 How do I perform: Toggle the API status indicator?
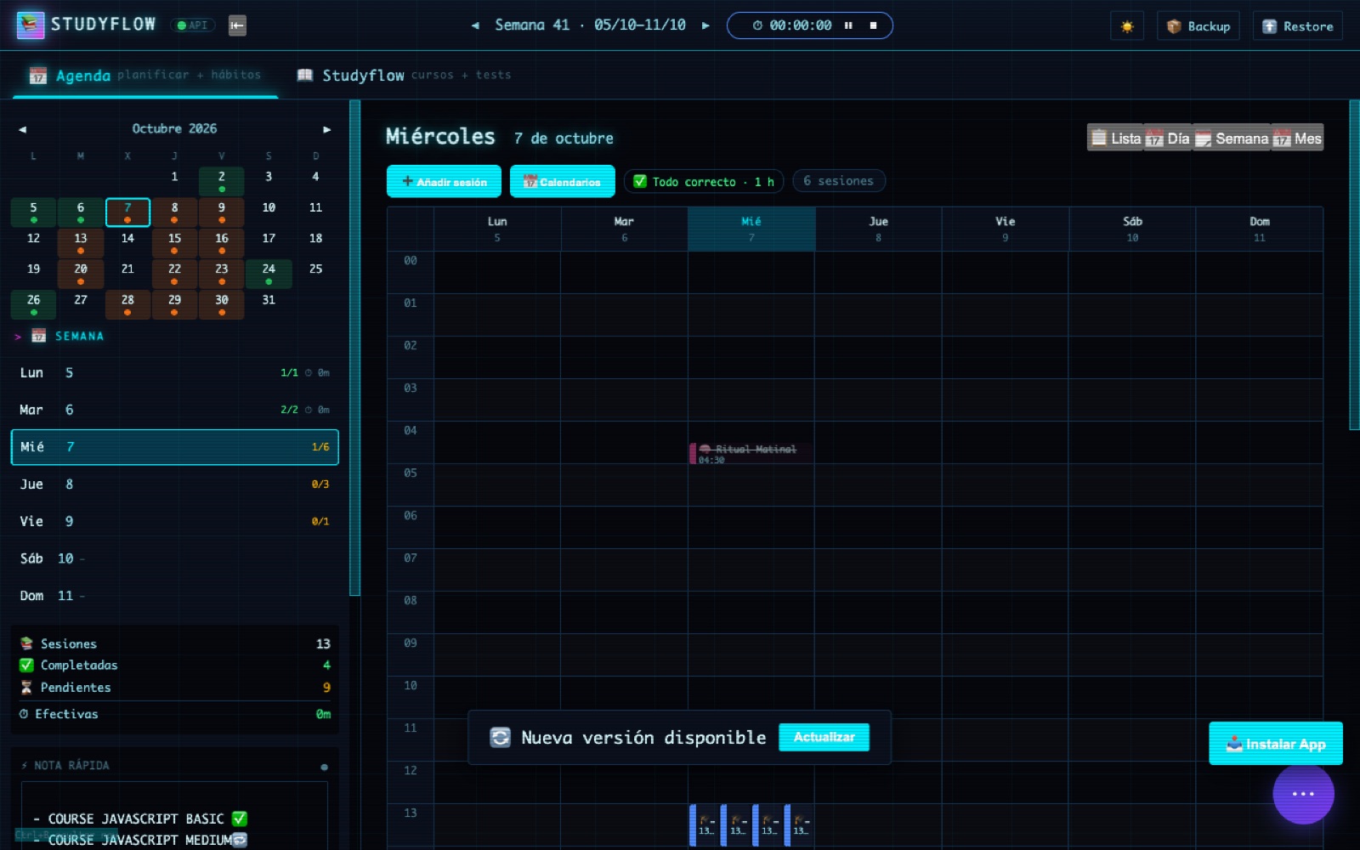tap(193, 25)
